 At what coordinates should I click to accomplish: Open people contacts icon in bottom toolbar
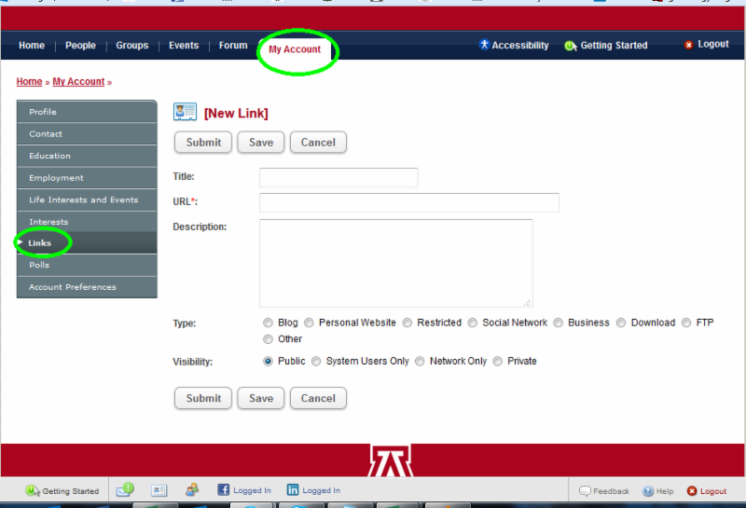tap(192, 490)
